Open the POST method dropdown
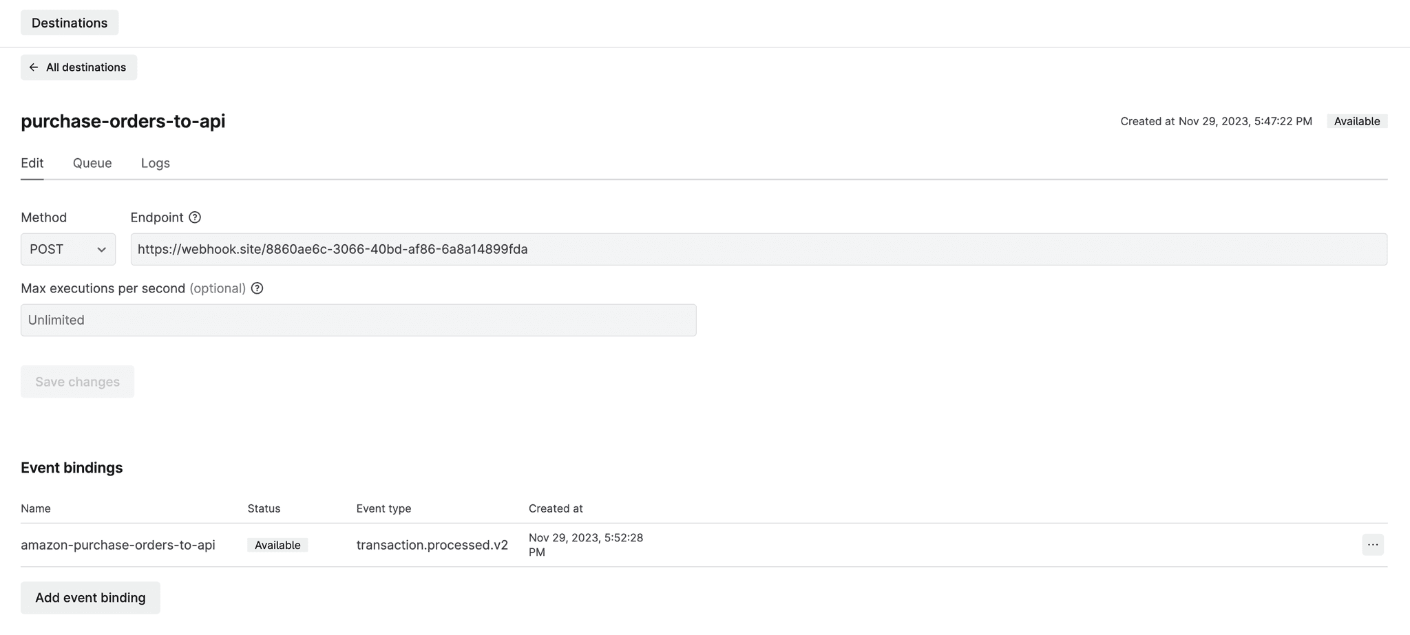The width and height of the screenshot is (1410, 635). point(67,249)
